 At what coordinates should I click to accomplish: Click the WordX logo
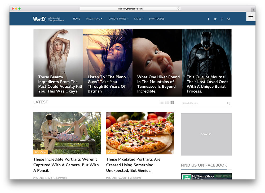pyautogui.click(x=39, y=19)
